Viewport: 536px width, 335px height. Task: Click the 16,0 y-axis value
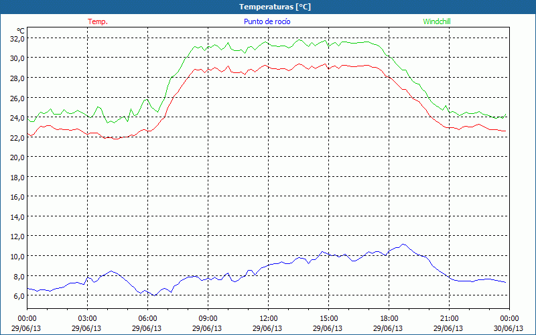[17, 197]
